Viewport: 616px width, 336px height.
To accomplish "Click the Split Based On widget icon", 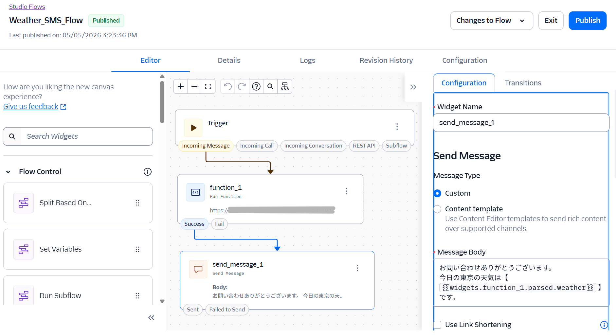I will click(24, 203).
